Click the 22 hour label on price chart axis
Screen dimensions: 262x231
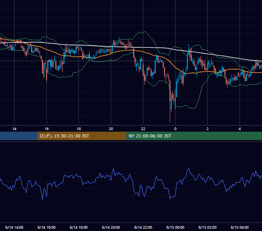143,129
